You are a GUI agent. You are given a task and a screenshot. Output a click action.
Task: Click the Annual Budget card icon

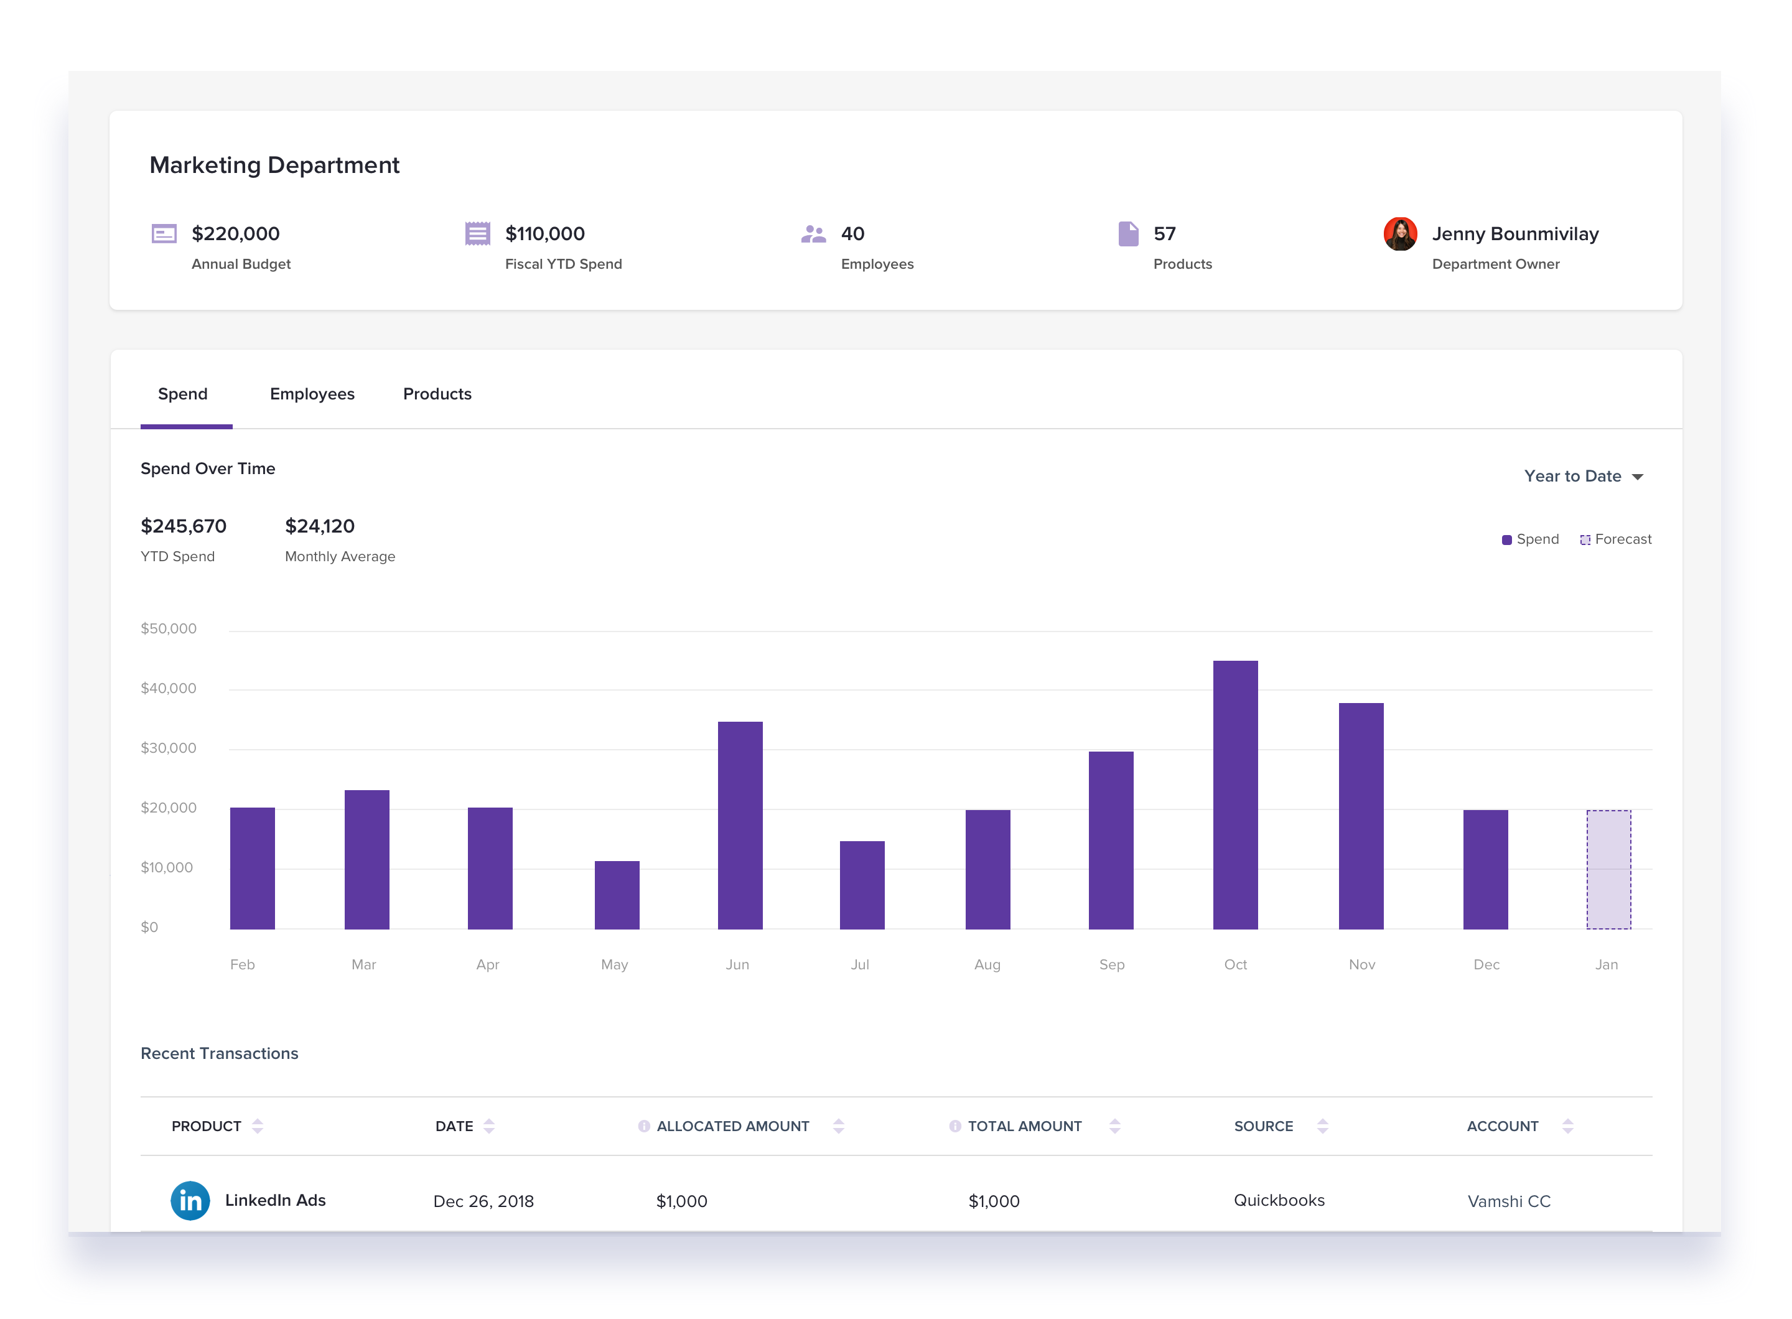[164, 233]
